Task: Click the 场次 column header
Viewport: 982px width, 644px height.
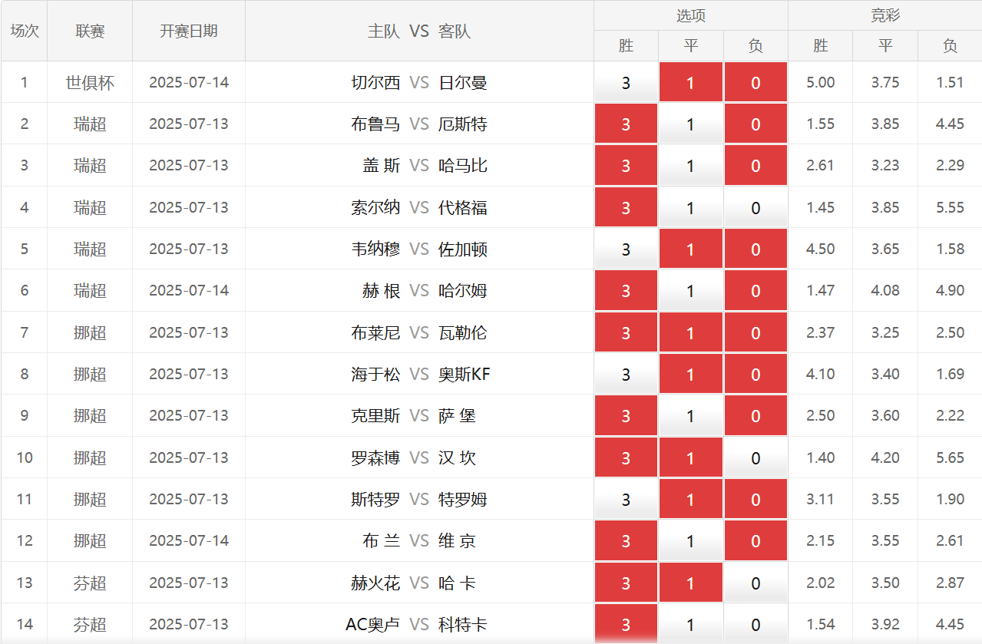Action: click(x=25, y=31)
